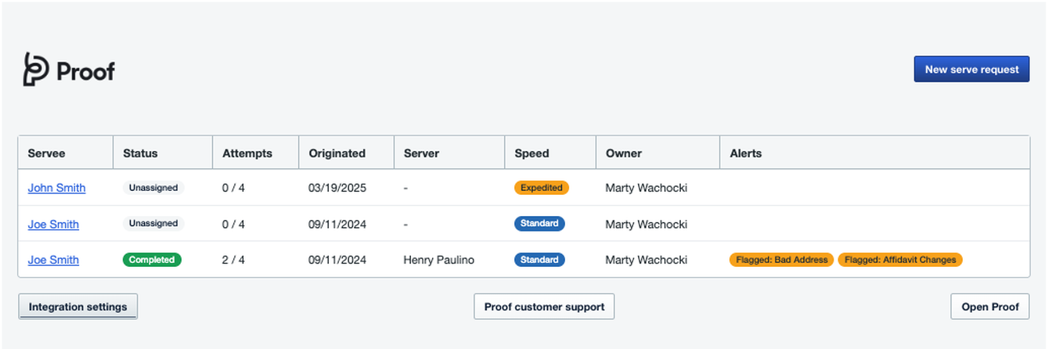Click the Flagged: Affidavit Changes alert badge
The image size is (1052, 349).
click(x=899, y=260)
